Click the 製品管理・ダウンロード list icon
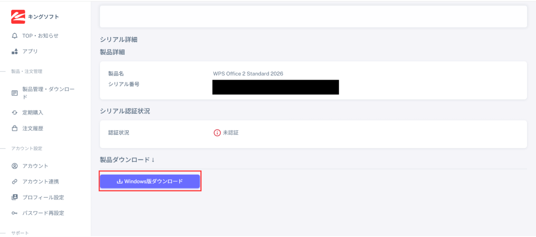This screenshot has height=237, width=536. [15, 93]
